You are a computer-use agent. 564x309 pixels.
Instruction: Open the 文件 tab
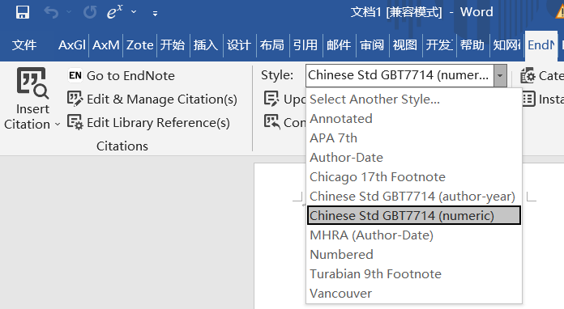tap(24, 45)
